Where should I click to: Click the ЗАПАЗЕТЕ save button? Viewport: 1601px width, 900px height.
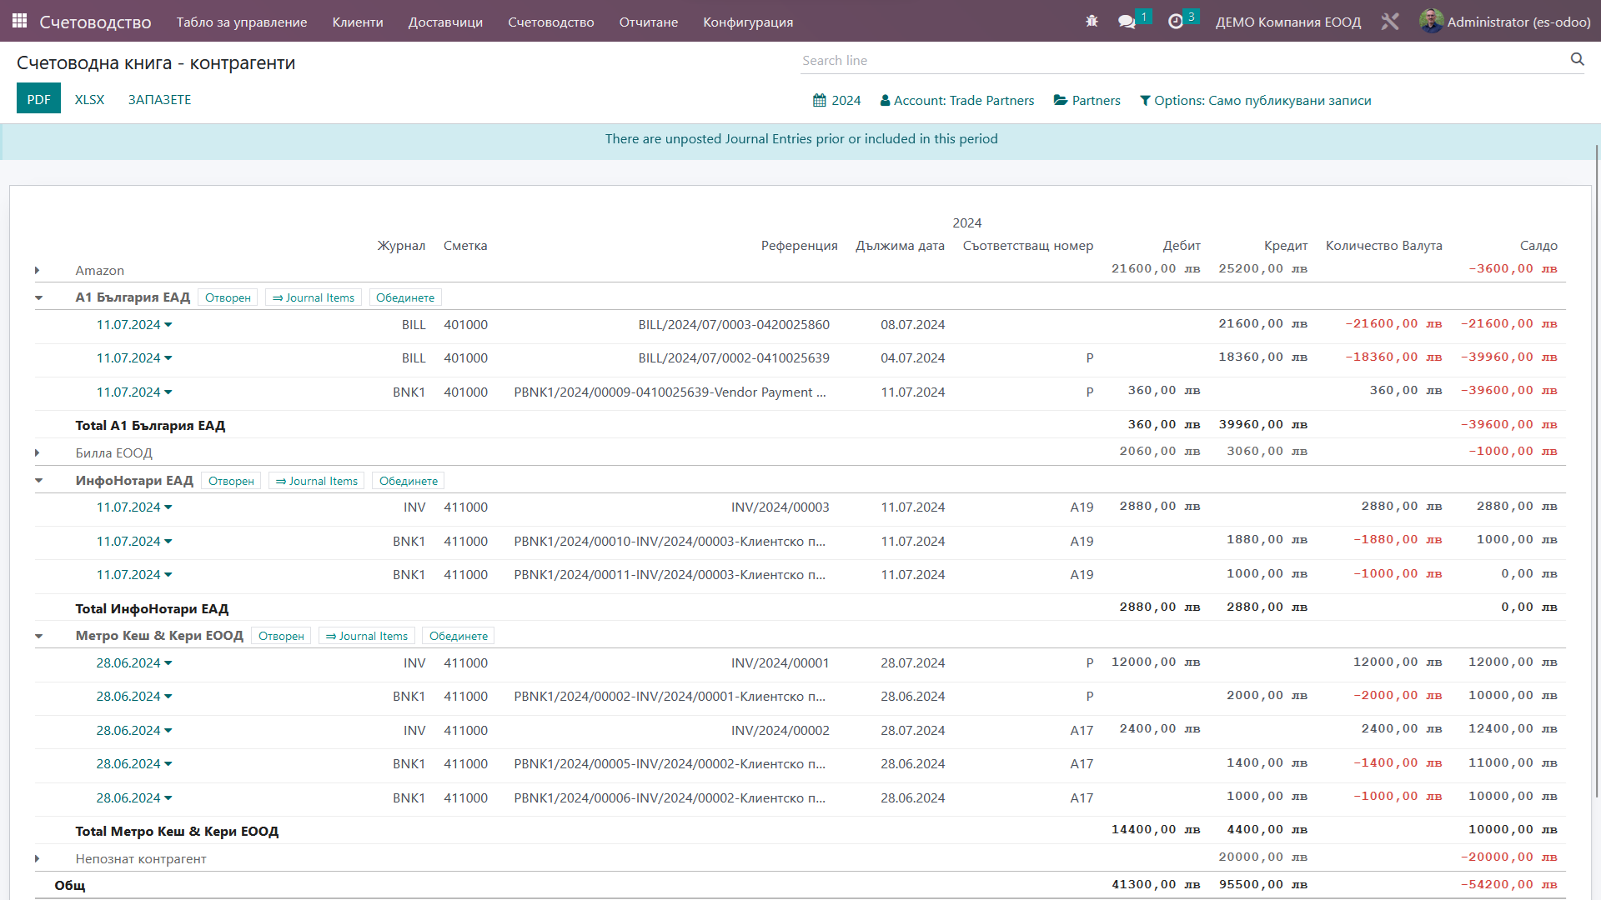[x=159, y=99]
